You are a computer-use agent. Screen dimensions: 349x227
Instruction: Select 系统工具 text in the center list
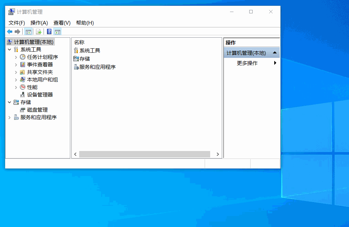point(90,51)
